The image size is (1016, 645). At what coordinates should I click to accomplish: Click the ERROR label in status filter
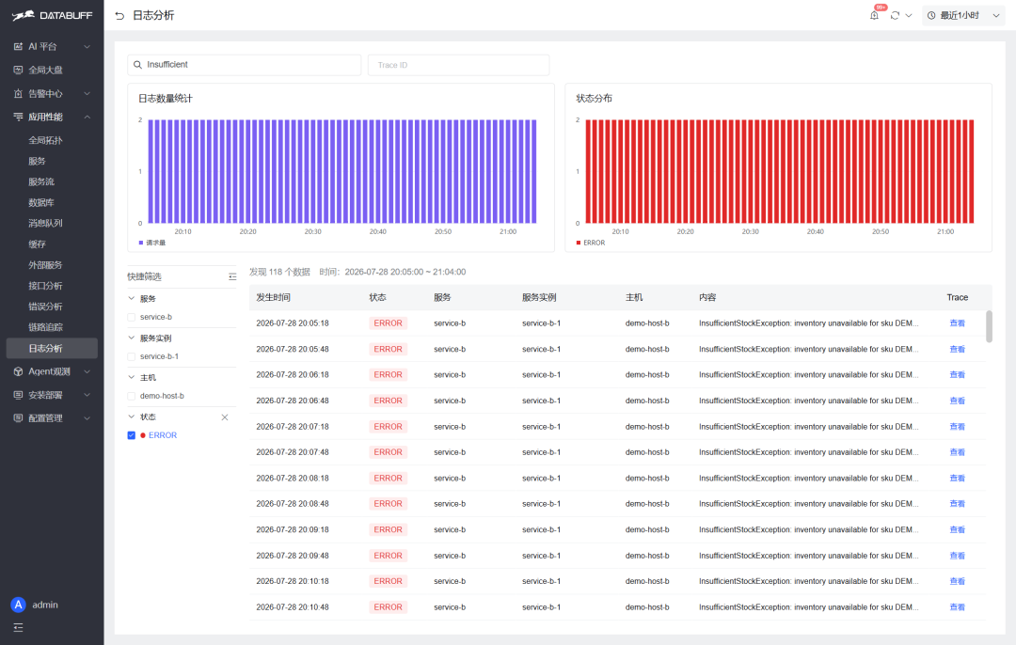coord(163,435)
